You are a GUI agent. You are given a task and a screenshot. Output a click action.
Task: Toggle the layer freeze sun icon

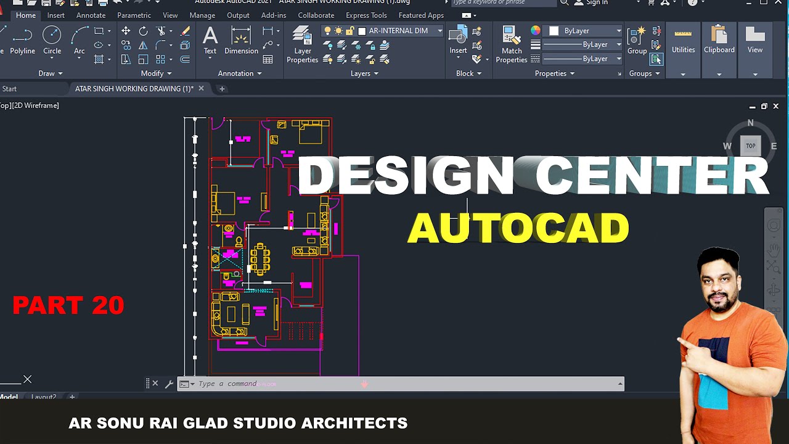tap(338, 31)
